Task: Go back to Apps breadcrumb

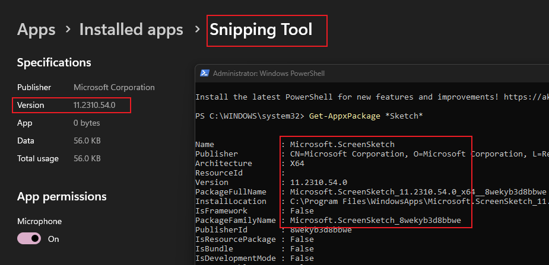Action: click(36, 30)
